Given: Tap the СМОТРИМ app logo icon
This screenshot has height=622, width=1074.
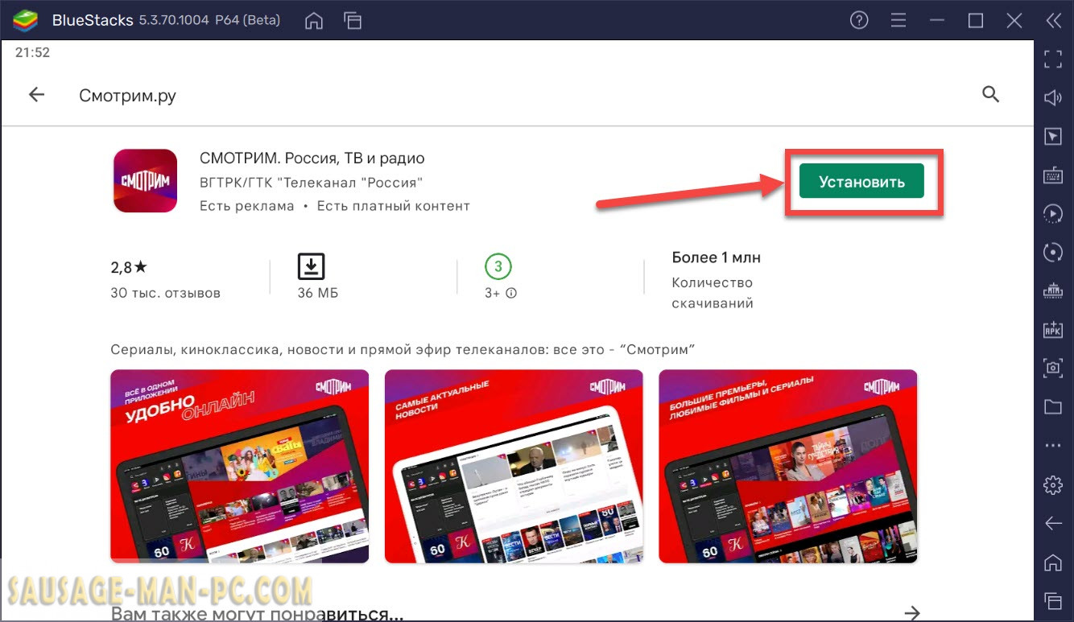Looking at the screenshot, I should [145, 181].
